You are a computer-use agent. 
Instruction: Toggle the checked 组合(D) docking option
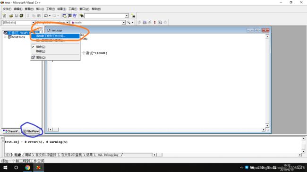pos(55,47)
